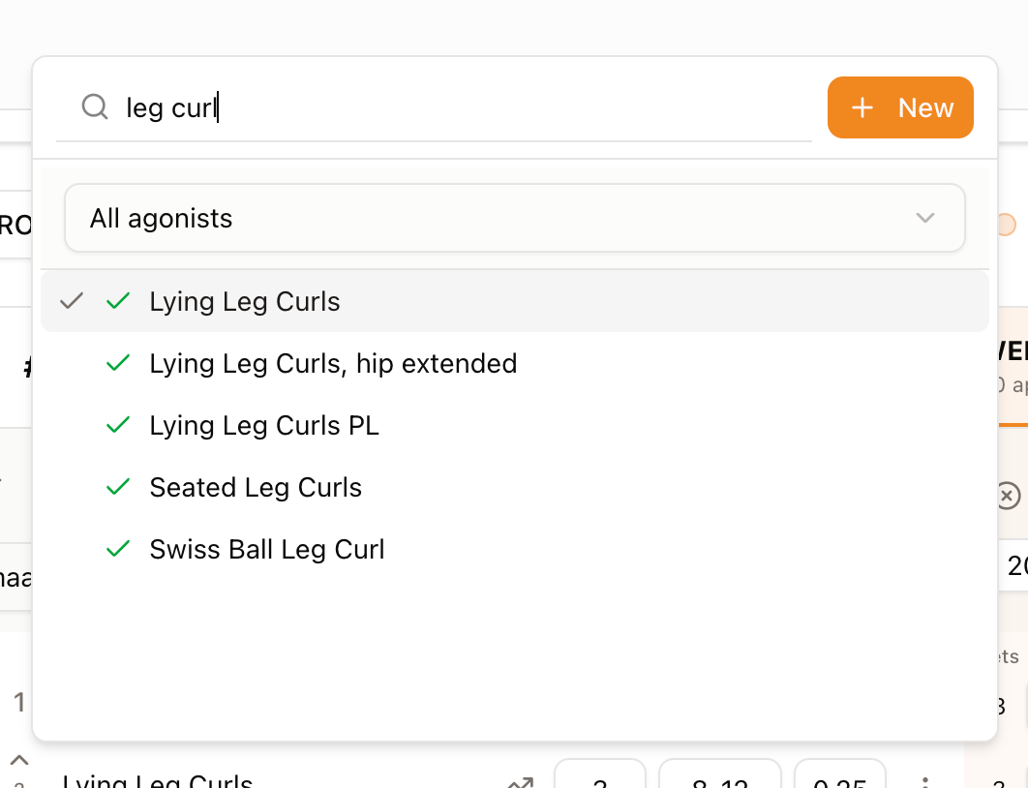The width and height of the screenshot is (1028, 788).
Task: Click the green checkmark beside Lying Leg Curls
Action: (x=118, y=301)
